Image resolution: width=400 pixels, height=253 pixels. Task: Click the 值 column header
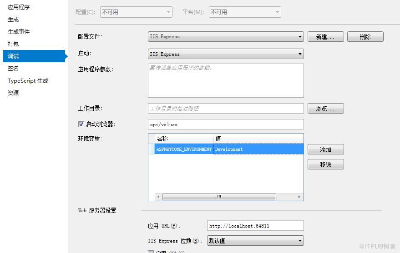pos(258,139)
